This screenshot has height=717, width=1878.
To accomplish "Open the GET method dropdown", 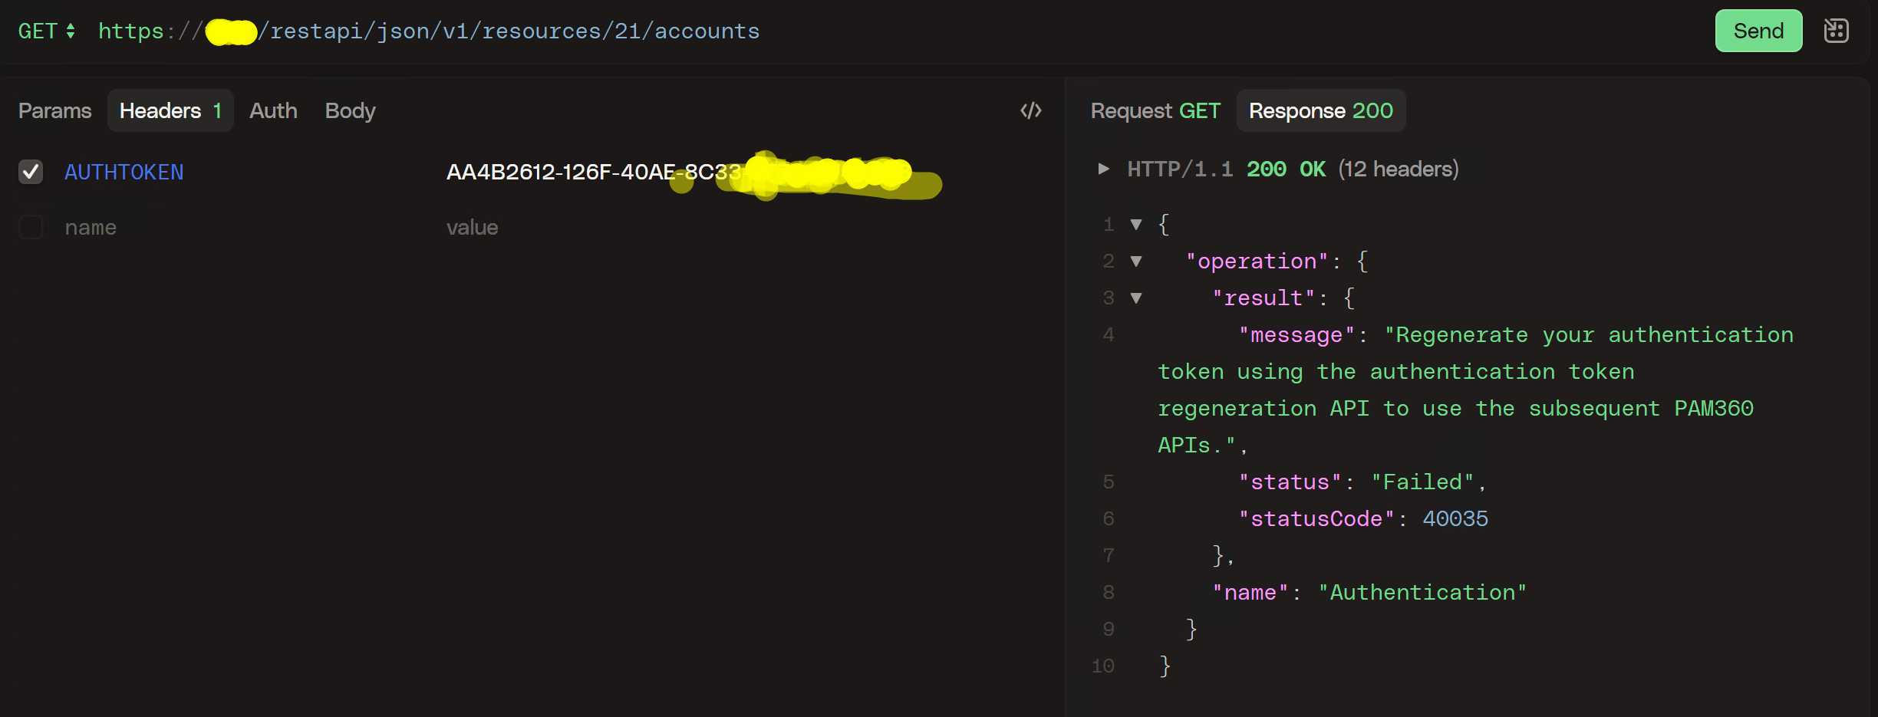I will click(x=47, y=31).
